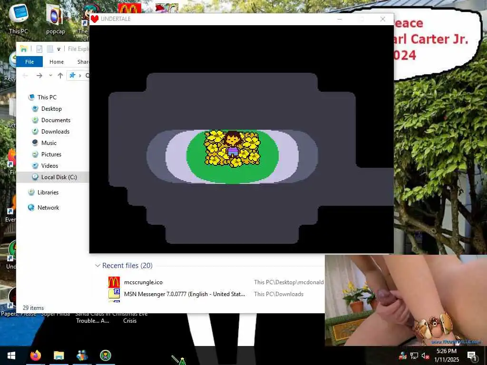Click the This PC\Downloads path text
The width and height of the screenshot is (487, 365).
tap(279, 294)
